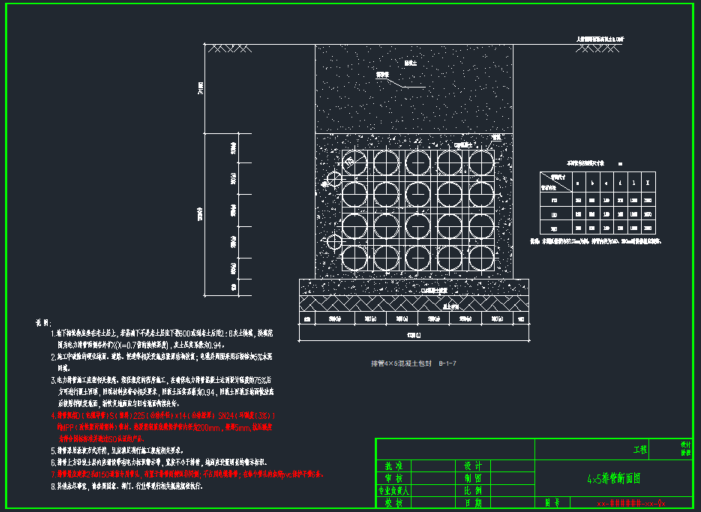The image size is (701, 512).
Task: Click red note 7 in the notes list
Action: pos(187,474)
